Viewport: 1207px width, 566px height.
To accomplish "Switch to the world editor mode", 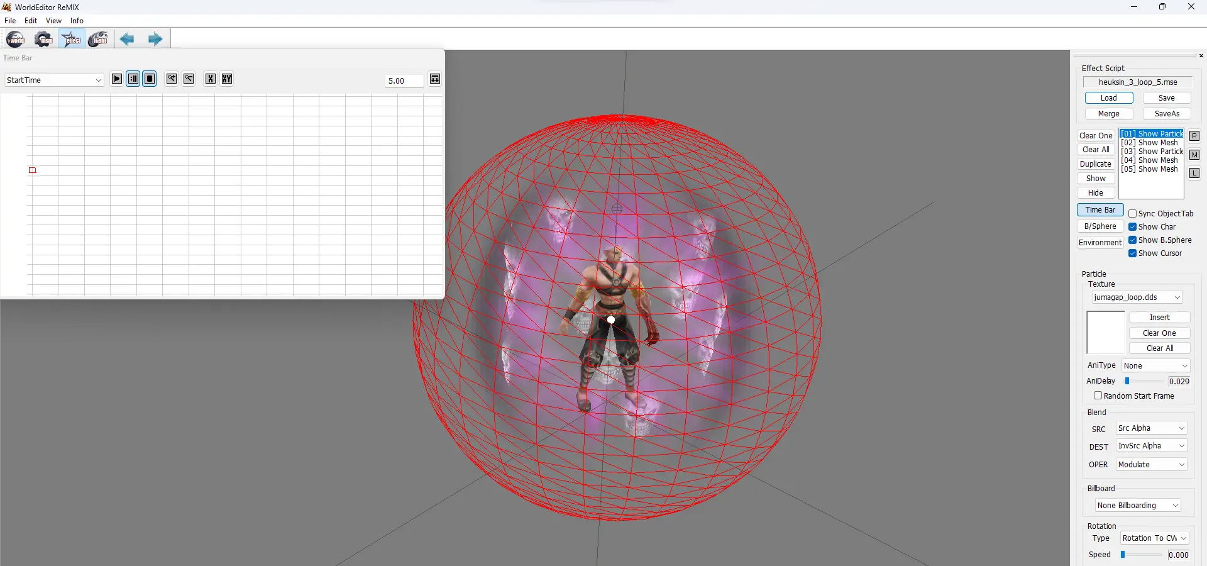I will pos(16,40).
